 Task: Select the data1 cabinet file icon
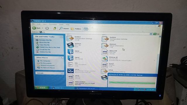click(70, 52)
